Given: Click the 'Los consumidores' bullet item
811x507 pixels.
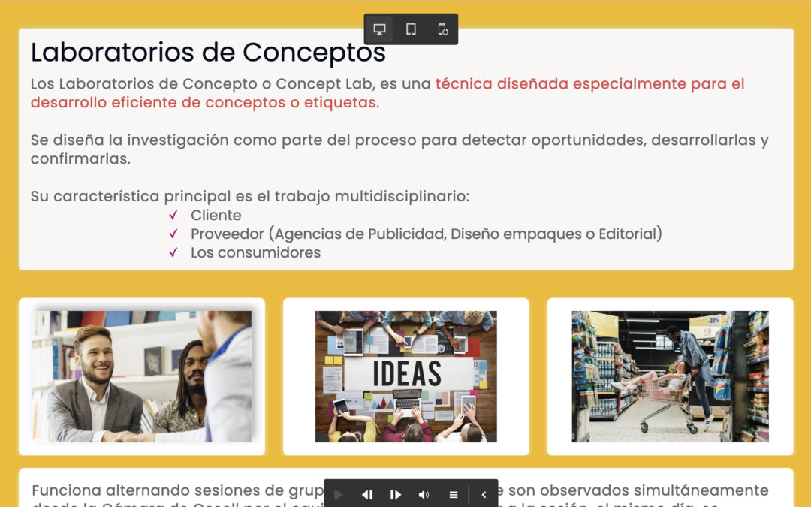Looking at the screenshot, I should [255, 252].
